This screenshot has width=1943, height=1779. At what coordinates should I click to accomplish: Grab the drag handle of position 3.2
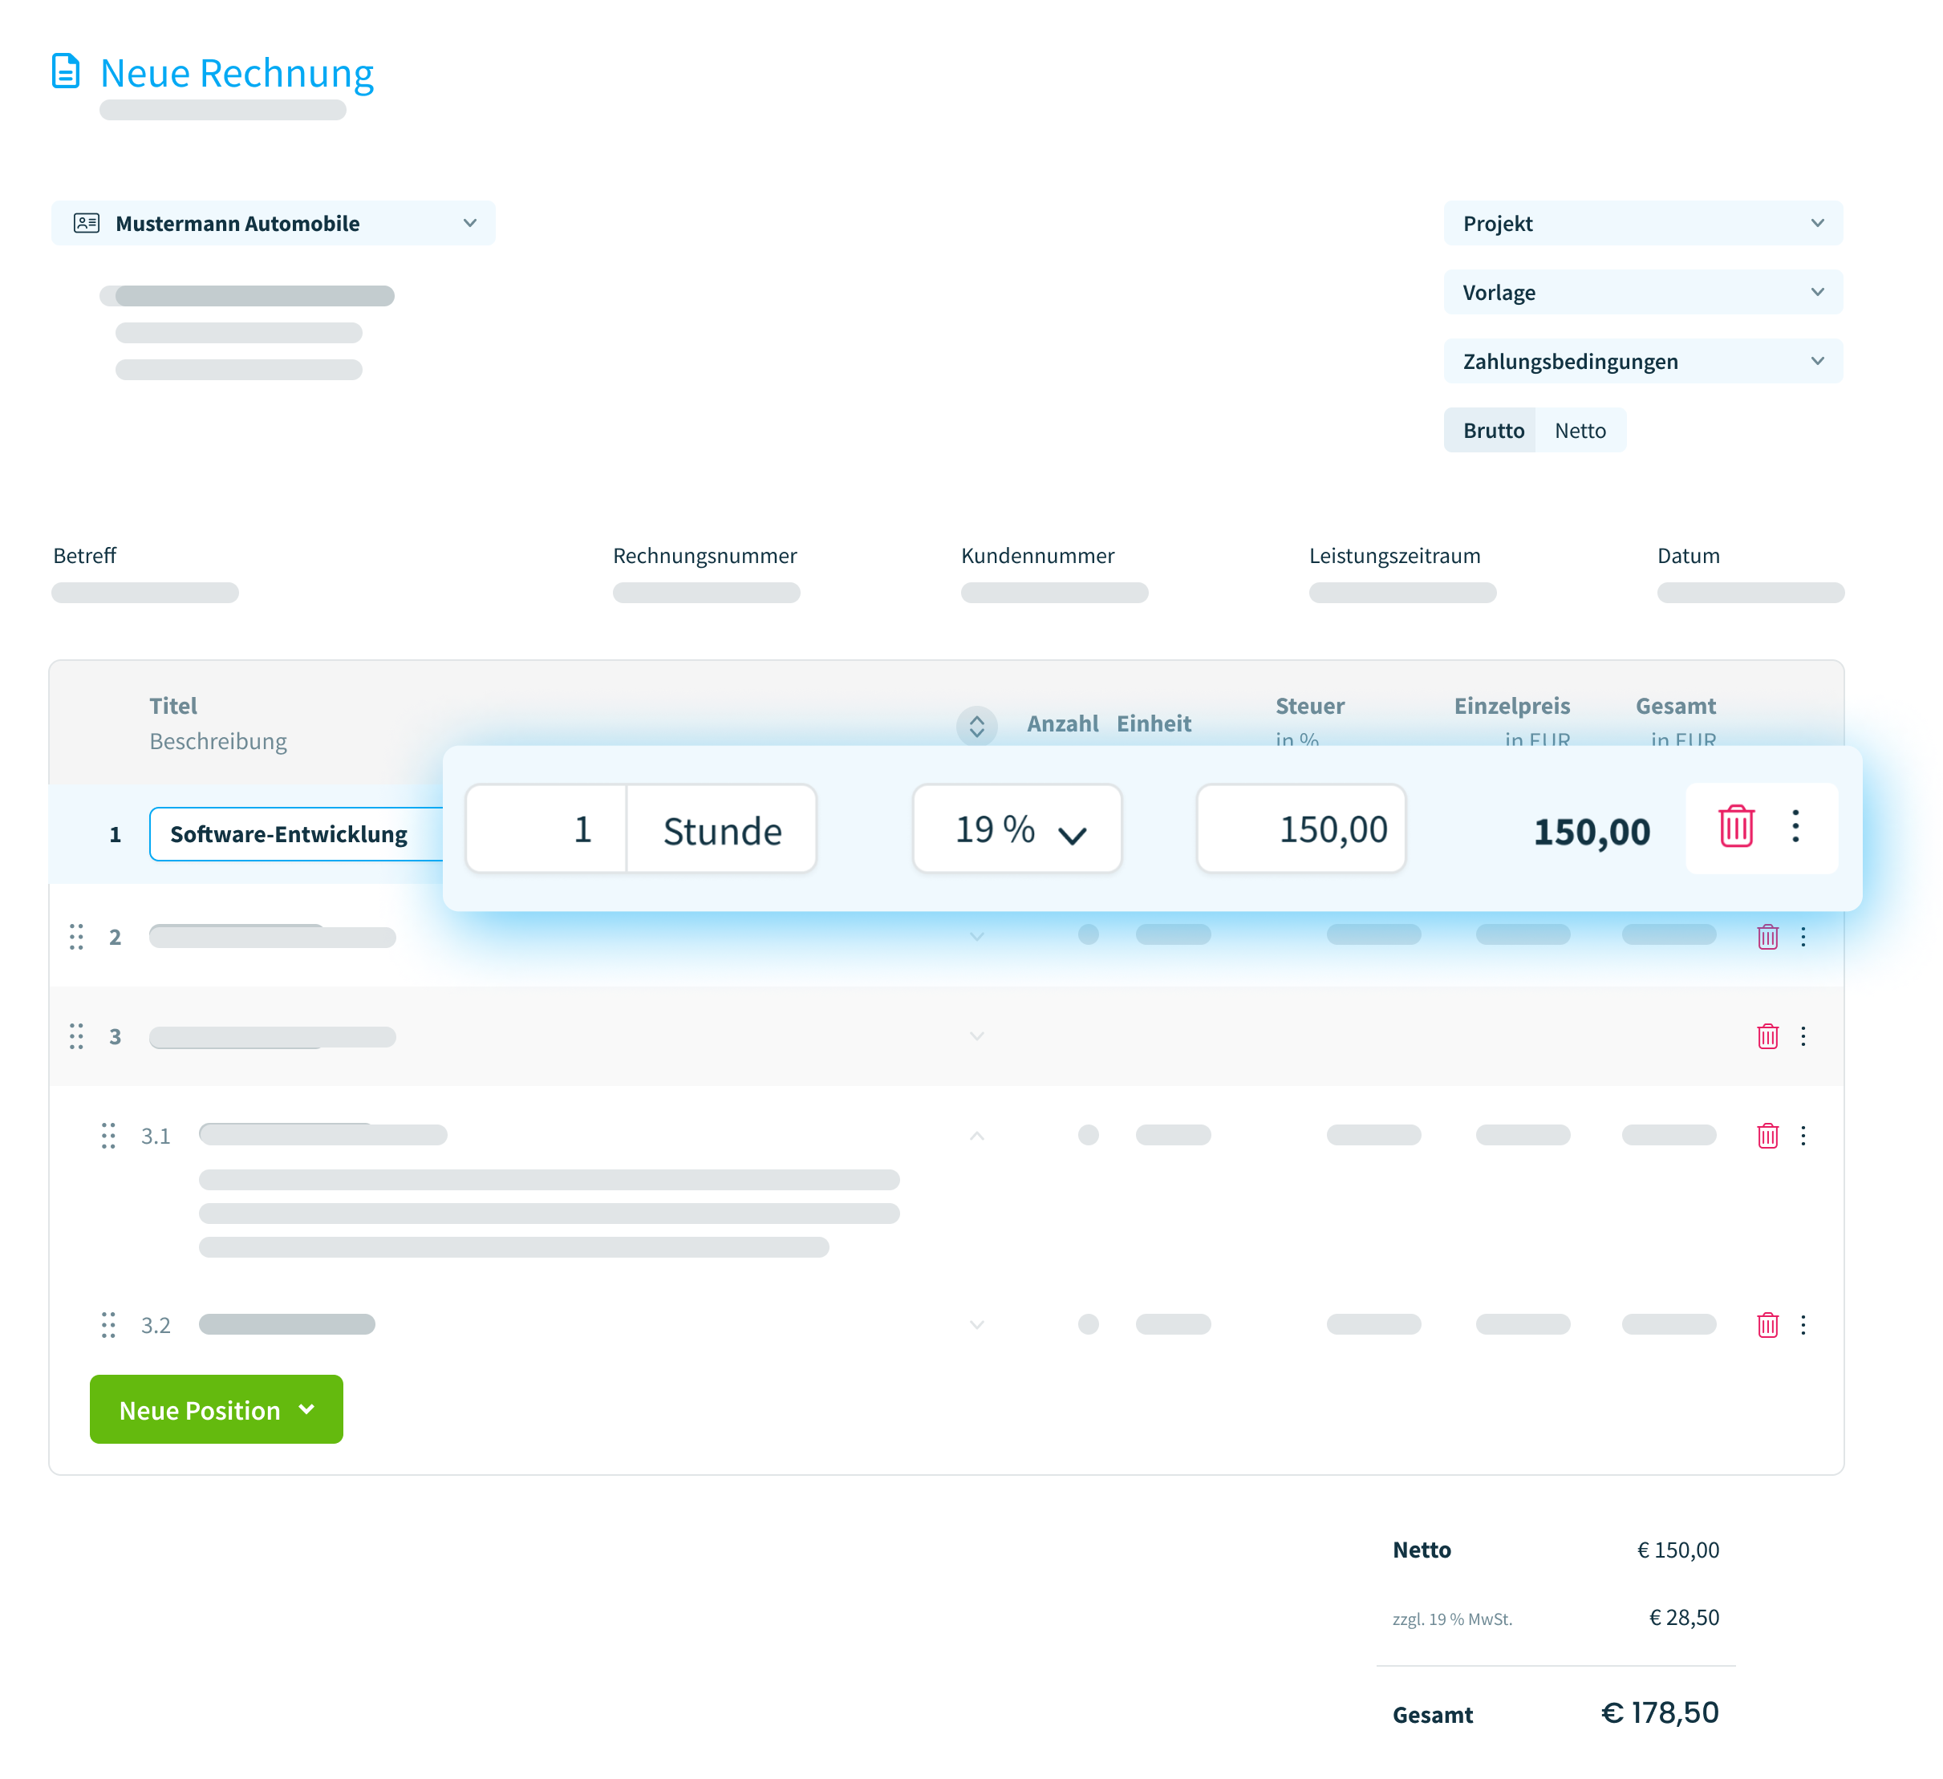tap(108, 1324)
